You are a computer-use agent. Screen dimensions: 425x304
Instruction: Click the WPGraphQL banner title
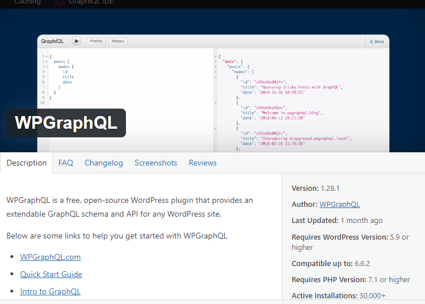coord(66,123)
